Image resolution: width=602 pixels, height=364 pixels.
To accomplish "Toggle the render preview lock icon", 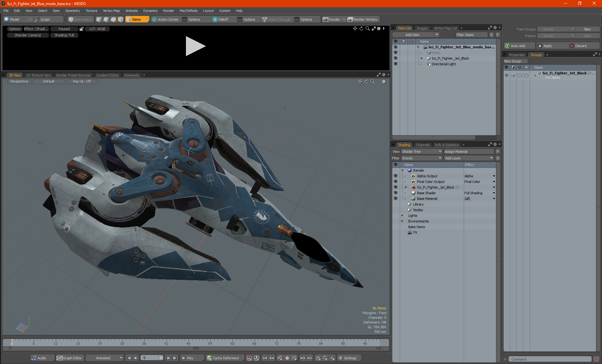I will point(82,29).
